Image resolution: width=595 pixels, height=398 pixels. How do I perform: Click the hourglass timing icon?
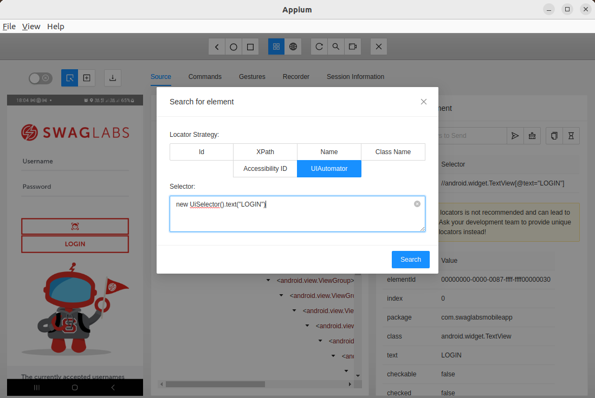[x=571, y=136]
